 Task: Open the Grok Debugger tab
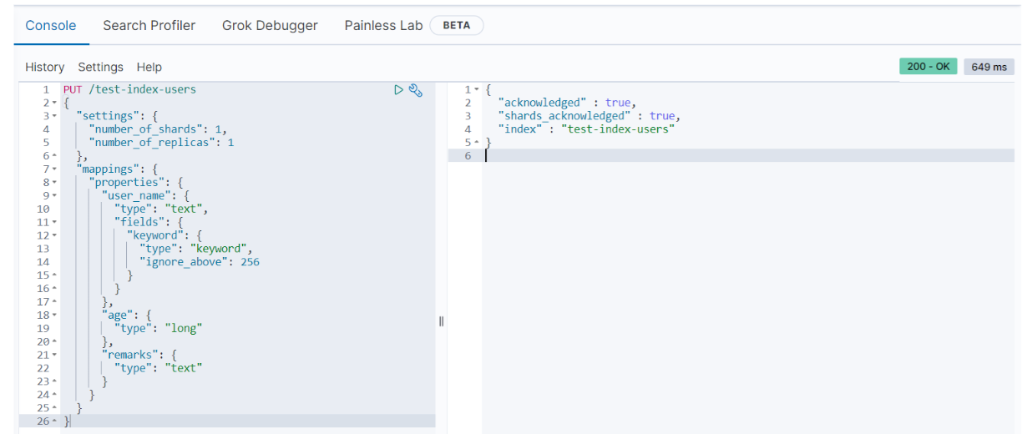(x=270, y=26)
